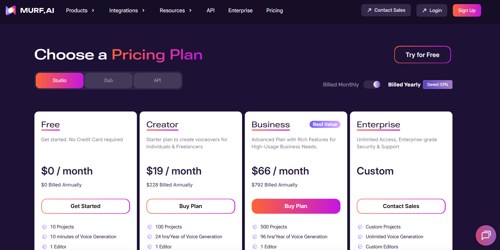Expand the Integrations menu chevron
This screenshot has height=250, width=500.
(143, 10)
